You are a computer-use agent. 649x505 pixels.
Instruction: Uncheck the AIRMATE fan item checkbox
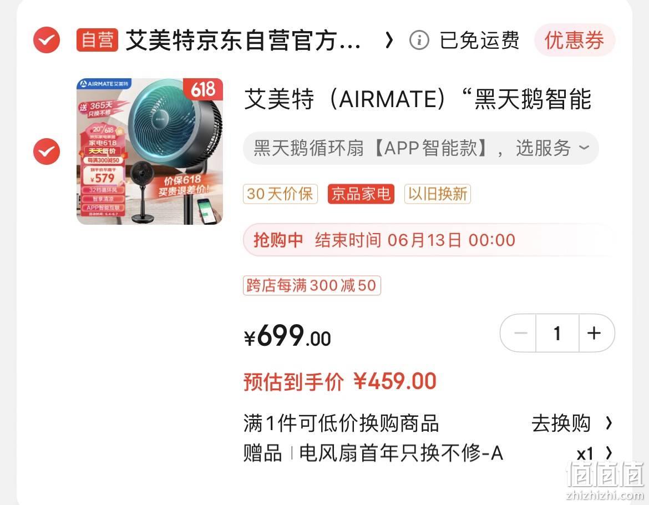47,151
